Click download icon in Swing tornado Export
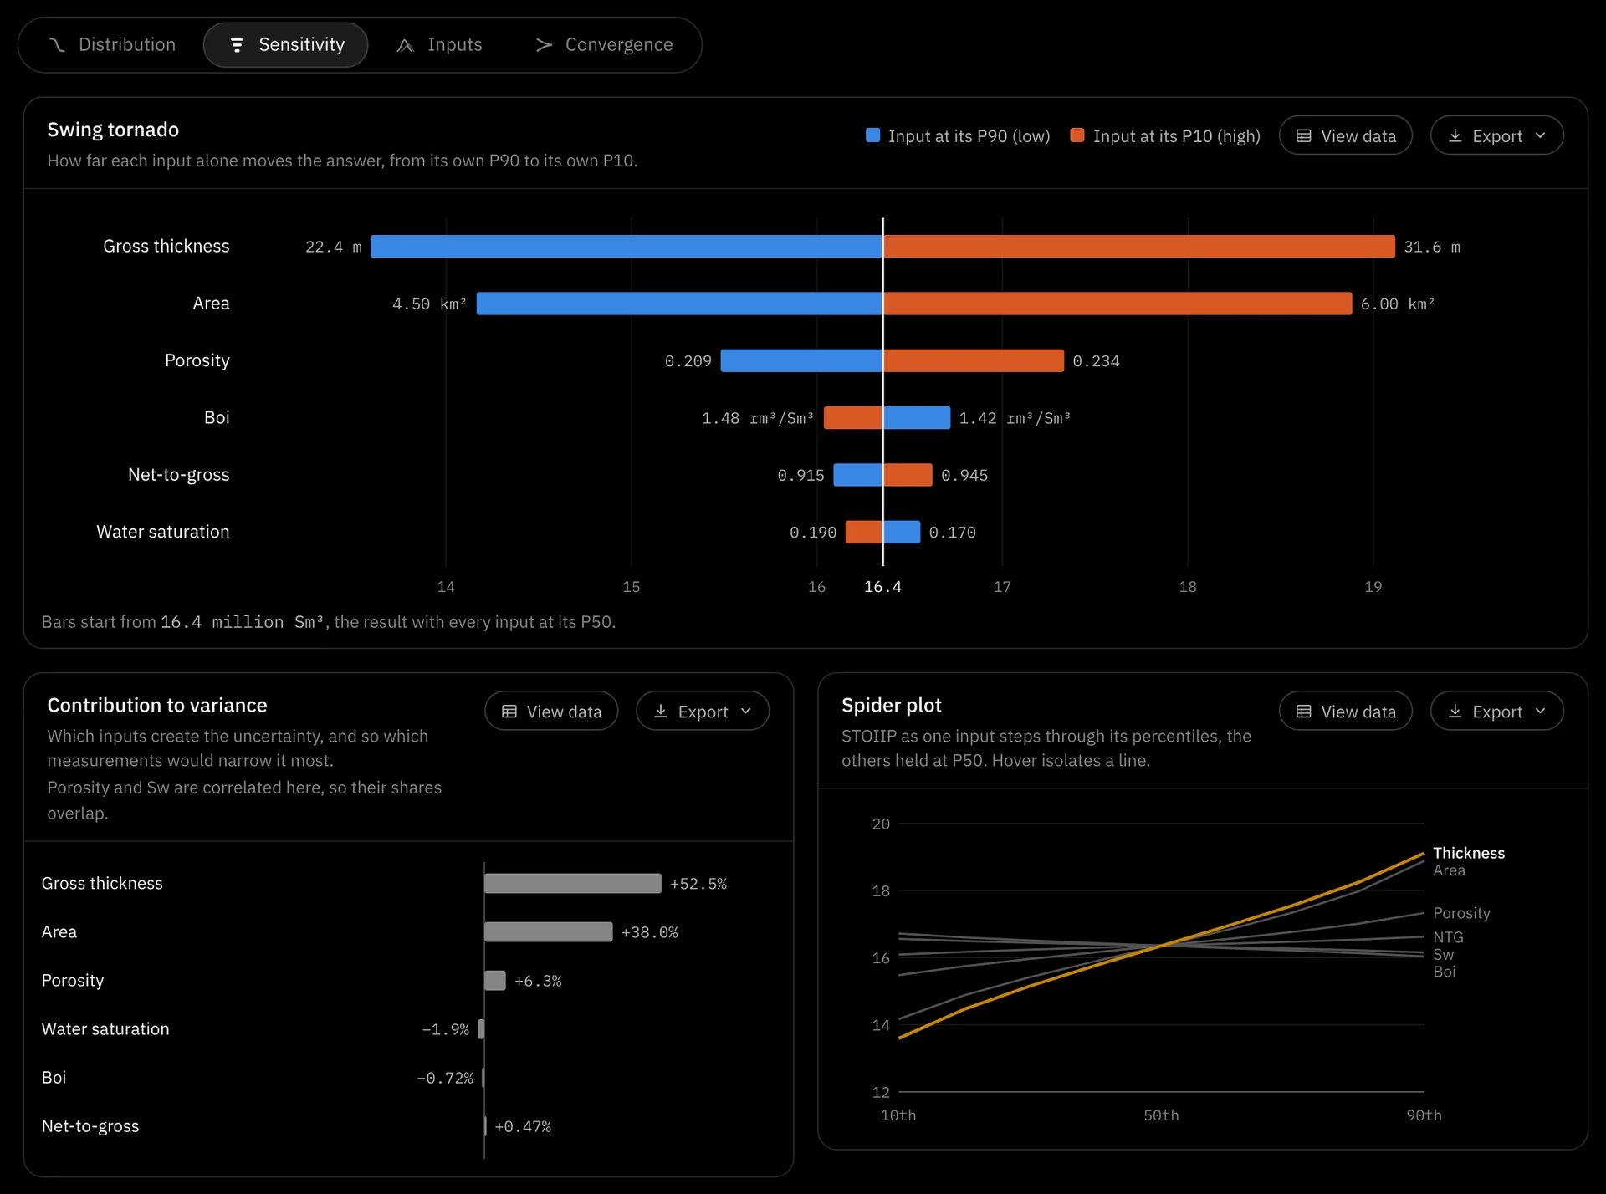Viewport: 1606px width, 1194px height. (1455, 135)
